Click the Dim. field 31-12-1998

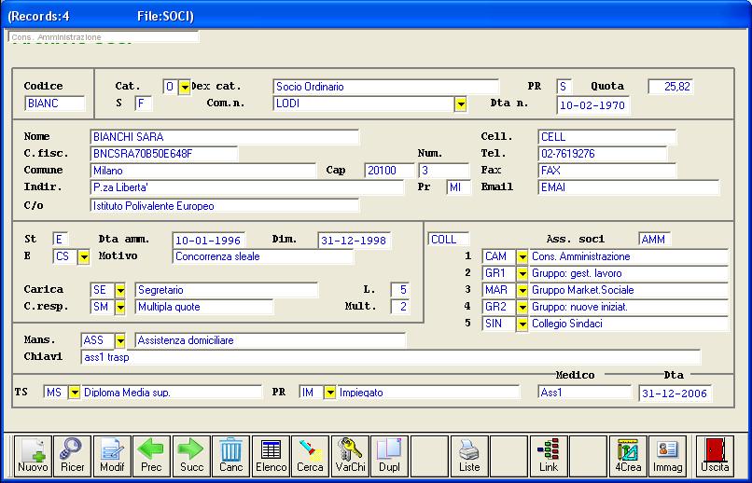tap(354, 241)
